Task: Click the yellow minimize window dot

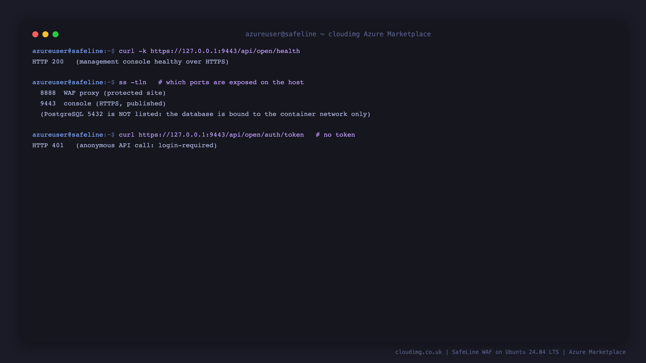Action: pos(45,34)
